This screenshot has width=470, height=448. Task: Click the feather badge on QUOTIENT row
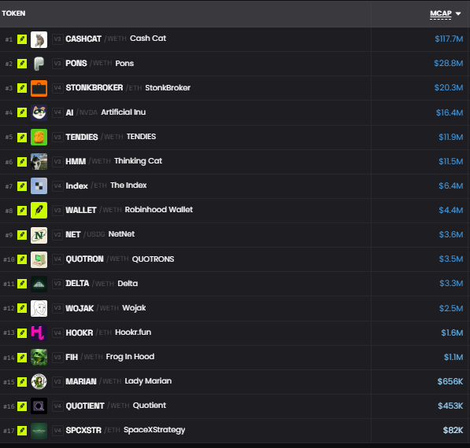(x=22, y=406)
